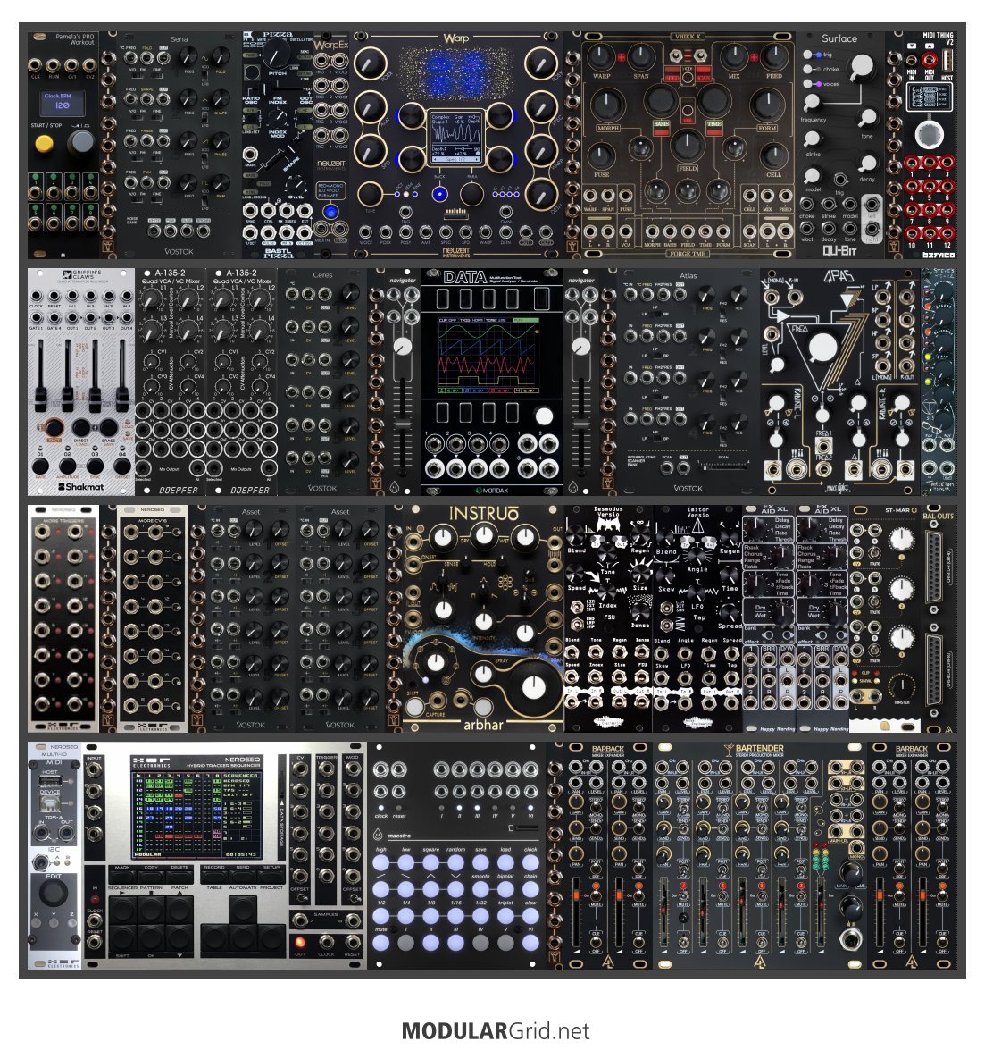
Task: Click the SEED button on VHIKK X
Action: [x=672, y=79]
